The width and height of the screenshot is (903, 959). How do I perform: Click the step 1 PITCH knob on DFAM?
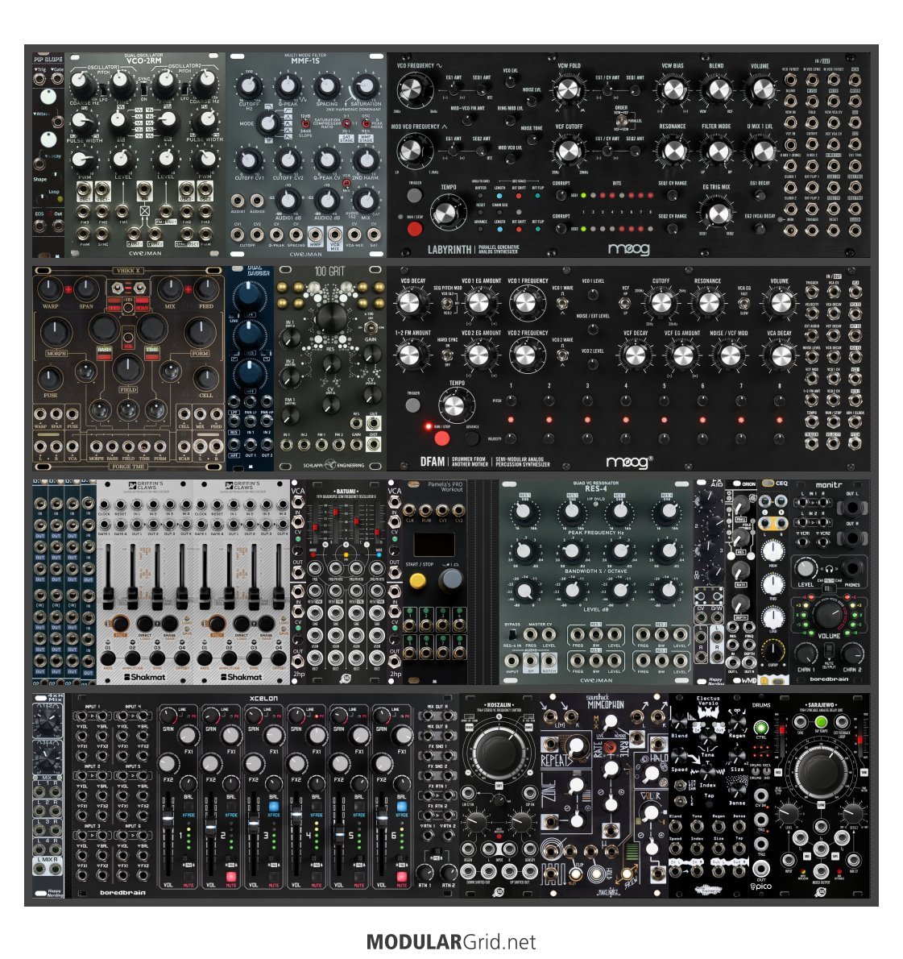pyautogui.click(x=511, y=401)
